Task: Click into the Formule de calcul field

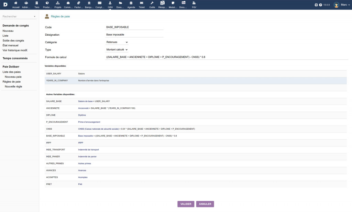Action: coord(227,57)
